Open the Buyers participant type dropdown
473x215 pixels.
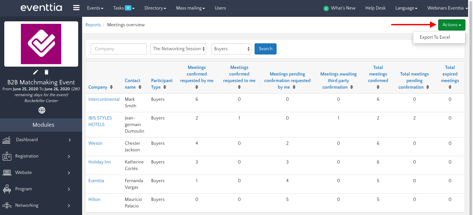231,49
